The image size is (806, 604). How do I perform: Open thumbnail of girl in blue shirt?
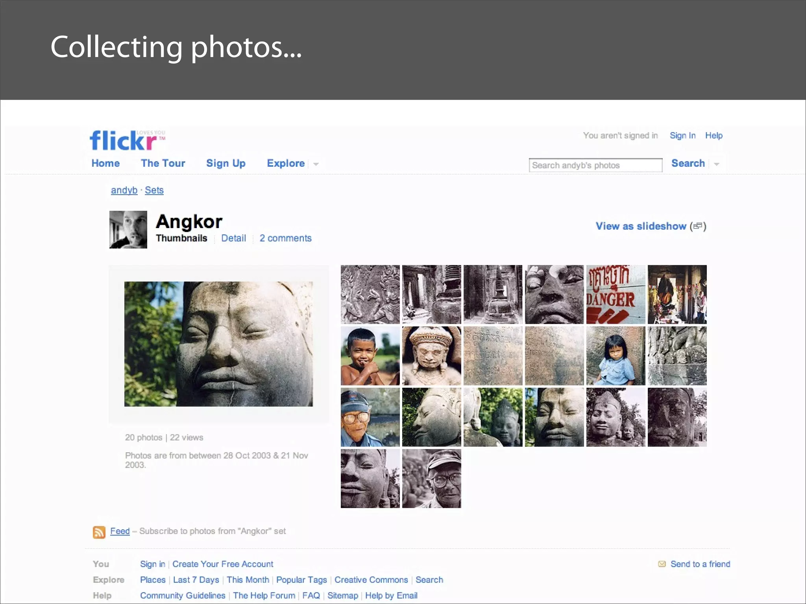coord(616,356)
